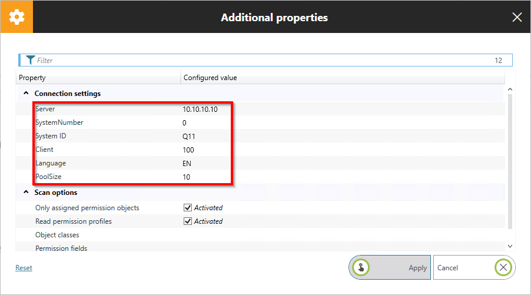This screenshot has width=531, height=295.
Task: Collapse the Connection settings section
Action: (26, 94)
